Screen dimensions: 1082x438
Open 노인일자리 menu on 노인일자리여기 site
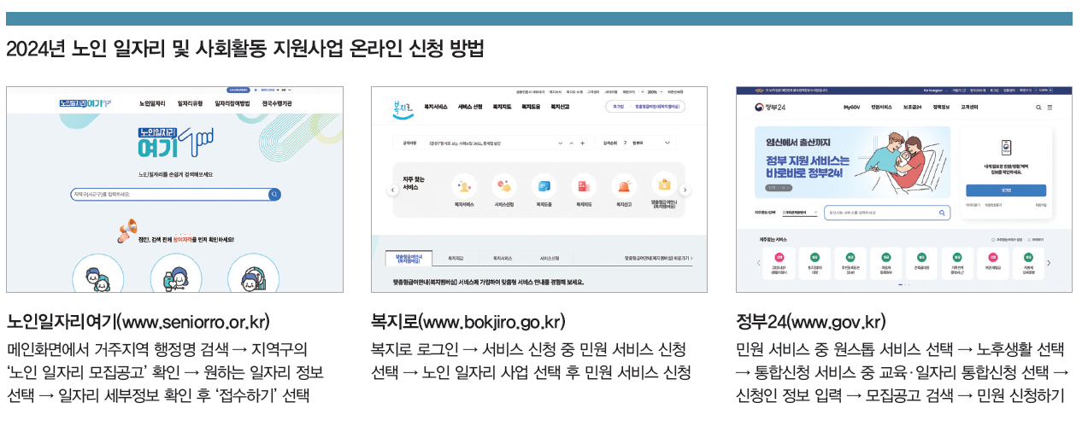[152, 103]
